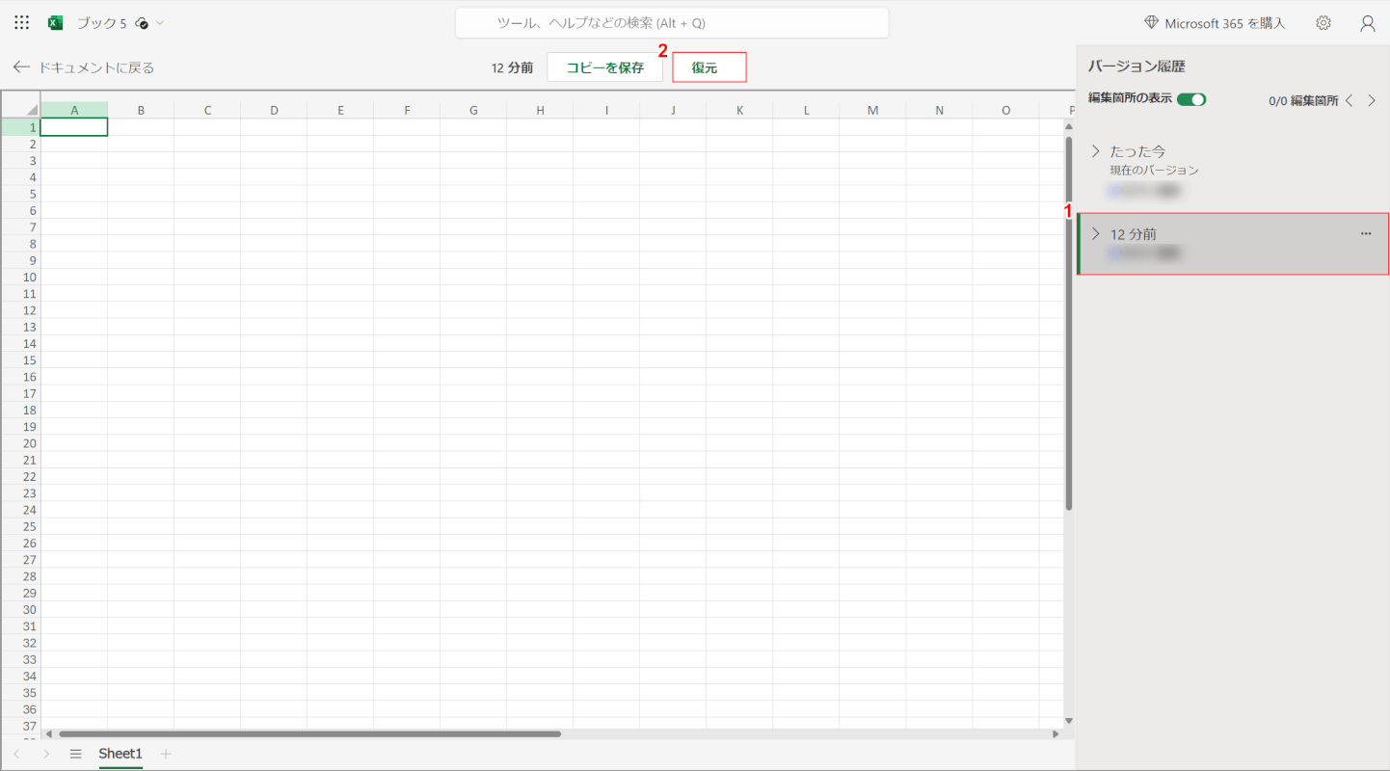Click the コピーを保存 button
Image resolution: width=1390 pixels, height=771 pixels.
pyautogui.click(x=605, y=67)
